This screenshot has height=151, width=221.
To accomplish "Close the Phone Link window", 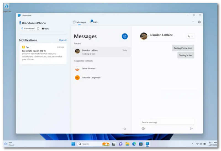I will tap(200, 15).
